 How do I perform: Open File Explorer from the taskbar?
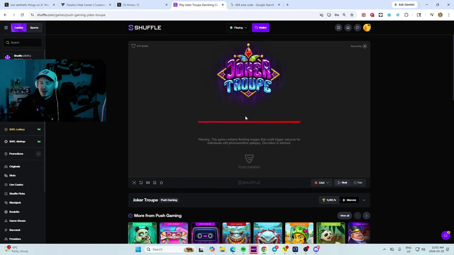(x=222, y=249)
